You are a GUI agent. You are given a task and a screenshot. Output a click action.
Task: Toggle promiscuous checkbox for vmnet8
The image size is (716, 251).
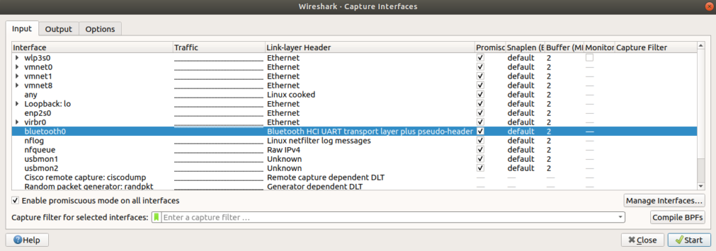(480, 85)
